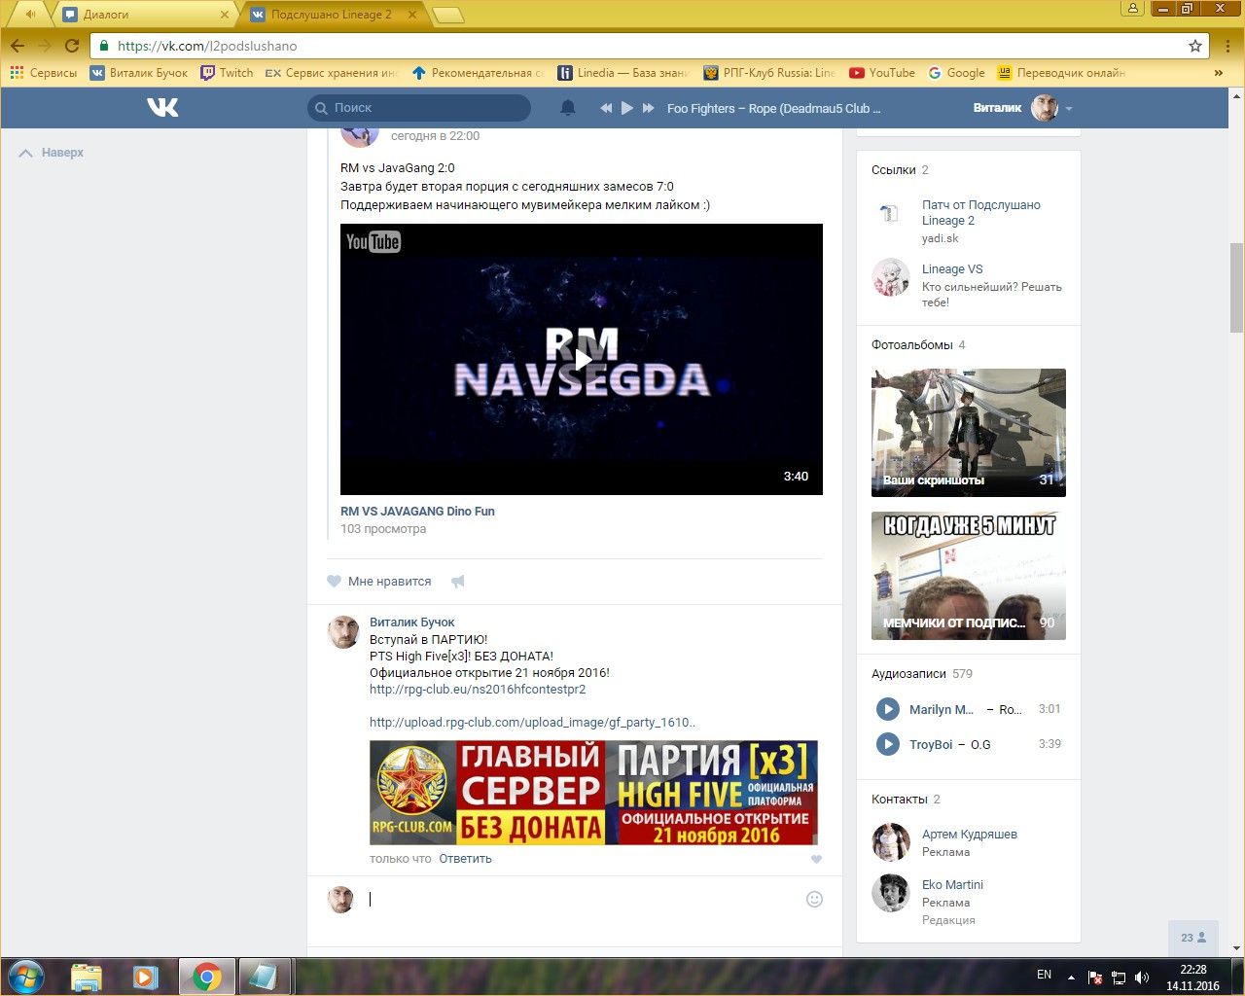Open a new browser tab

click(x=447, y=15)
